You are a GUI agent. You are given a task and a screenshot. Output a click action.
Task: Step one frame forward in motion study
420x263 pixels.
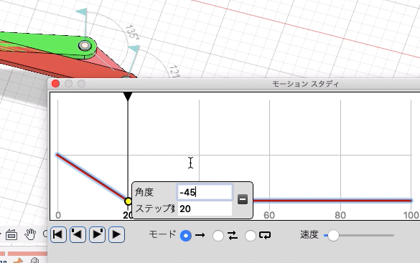[x=97, y=234]
